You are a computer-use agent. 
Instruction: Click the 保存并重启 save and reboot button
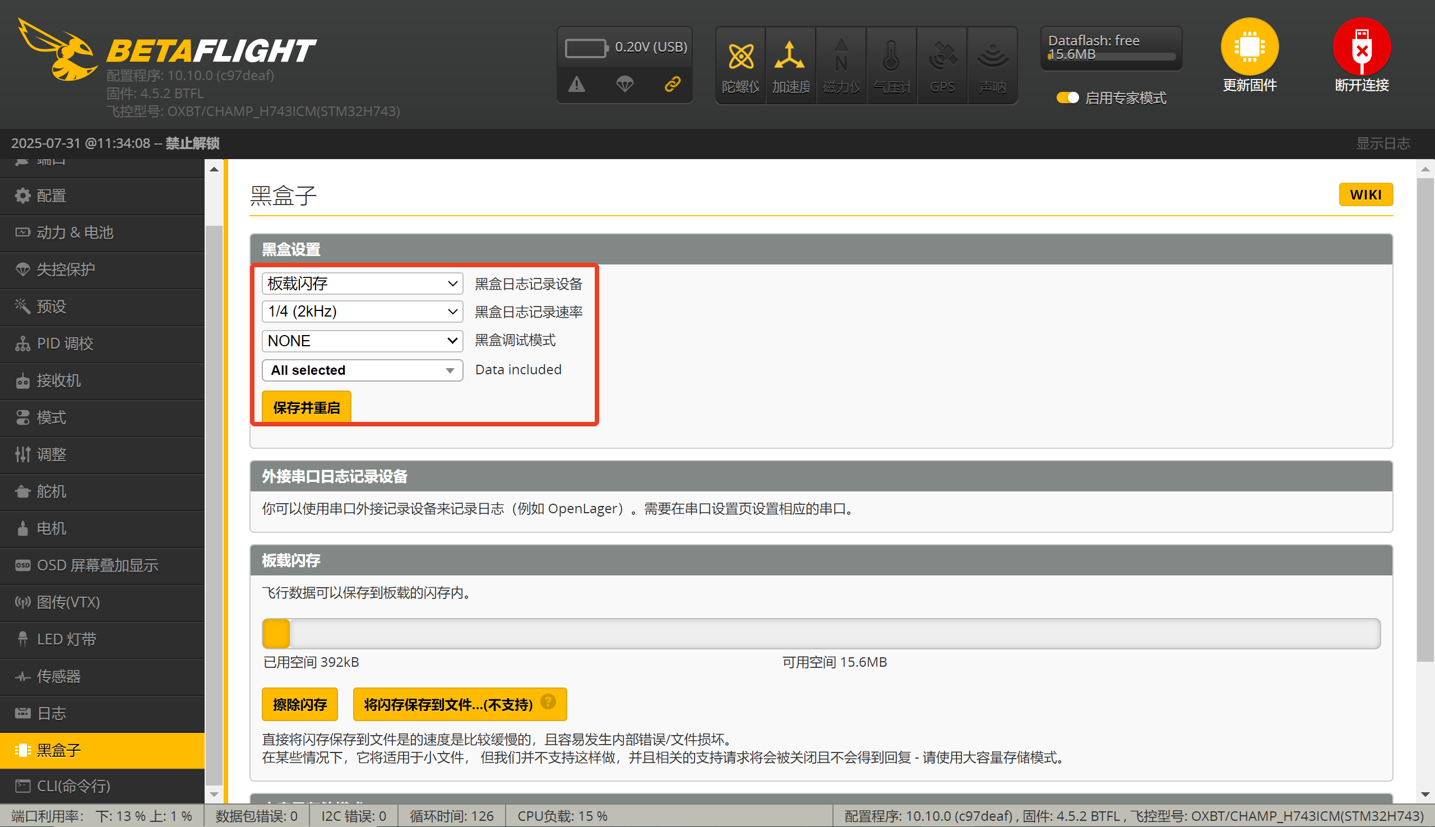tap(306, 407)
